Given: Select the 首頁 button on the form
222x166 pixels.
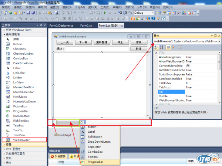Looking at the screenshot, I should [139, 42].
